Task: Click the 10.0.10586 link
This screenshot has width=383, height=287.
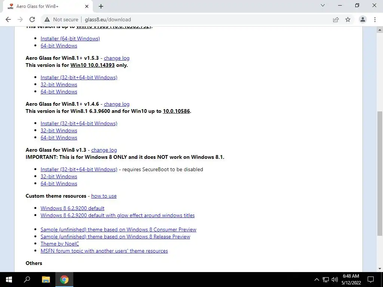Action: (177, 111)
